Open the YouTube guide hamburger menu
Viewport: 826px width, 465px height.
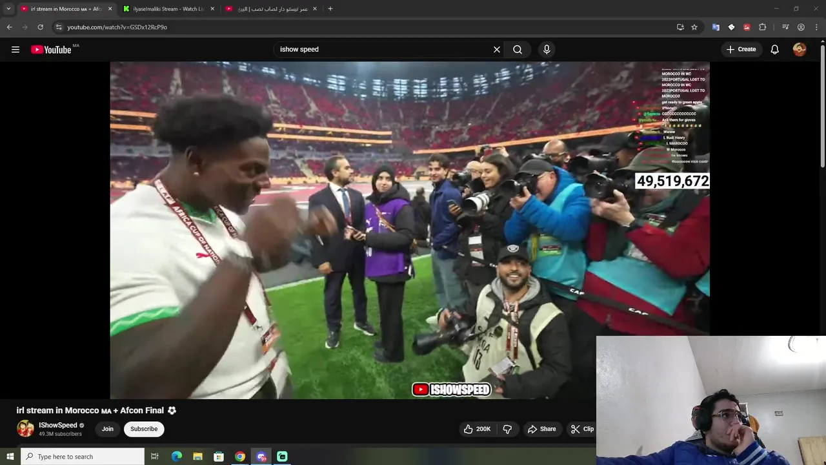pyautogui.click(x=15, y=49)
